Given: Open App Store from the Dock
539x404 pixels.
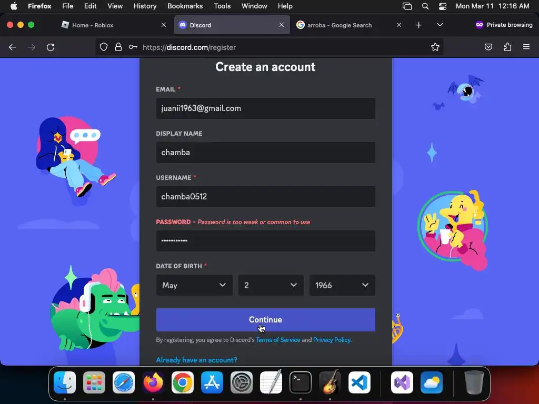Looking at the screenshot, I should (x=212, y=382).
